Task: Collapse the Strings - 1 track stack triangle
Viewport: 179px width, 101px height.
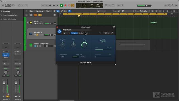Action: (x=28, y=22)
